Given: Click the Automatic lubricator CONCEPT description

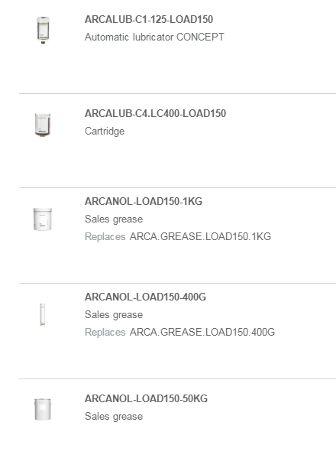Looking at the screenshot, I should [154, 37].
